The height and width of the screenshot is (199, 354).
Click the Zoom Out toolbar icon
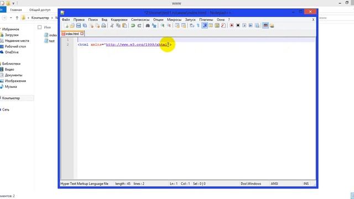pos(169,26)
